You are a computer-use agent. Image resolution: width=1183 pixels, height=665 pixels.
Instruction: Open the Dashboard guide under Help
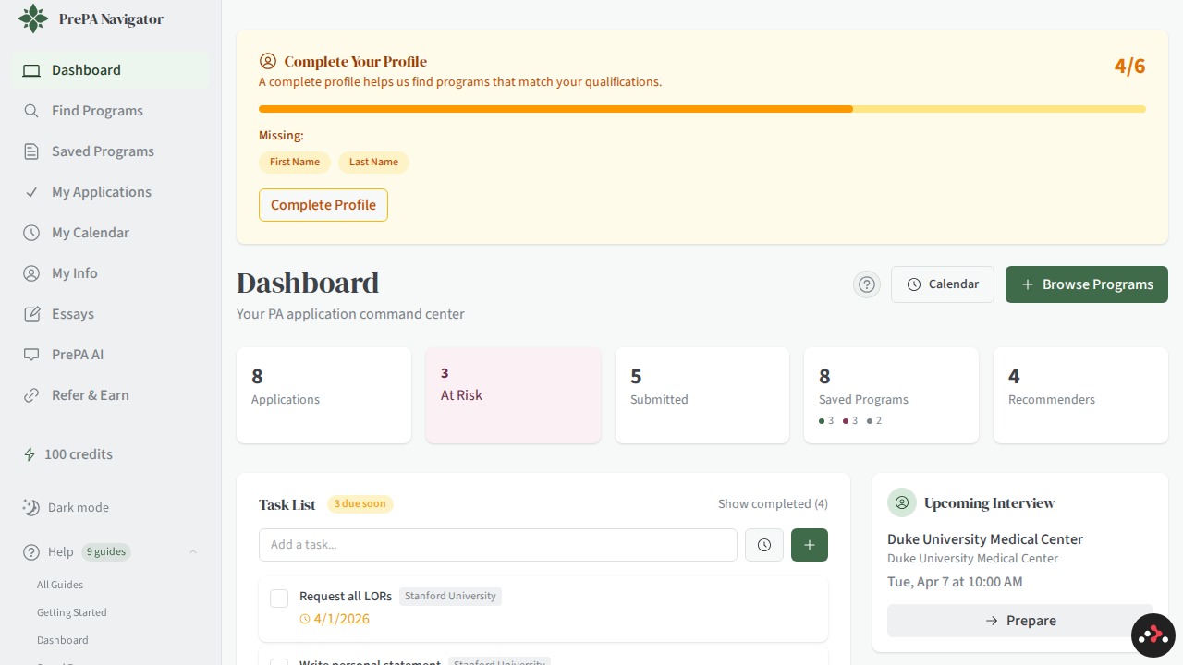[x=63, y=640]
